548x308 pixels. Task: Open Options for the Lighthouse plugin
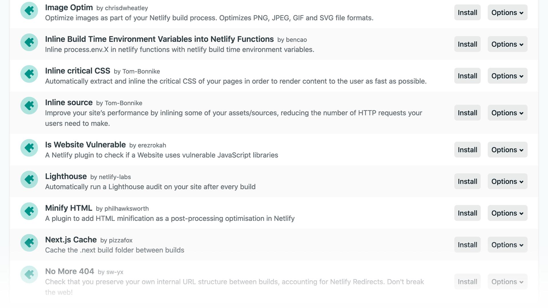coord(507,181)
